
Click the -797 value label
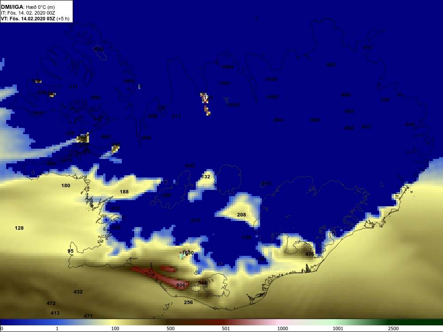pyautogui.click(x=385, y=100)
